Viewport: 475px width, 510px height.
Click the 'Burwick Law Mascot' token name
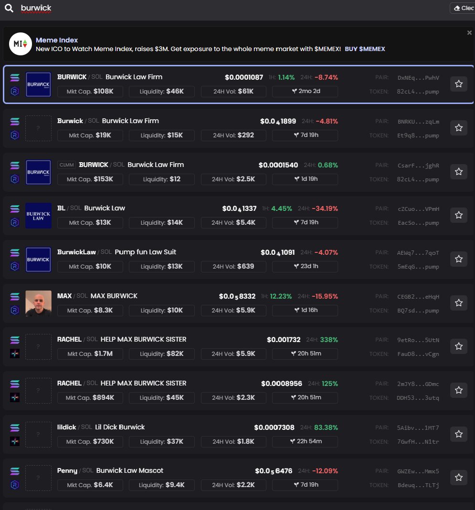[x=129, y=471]
